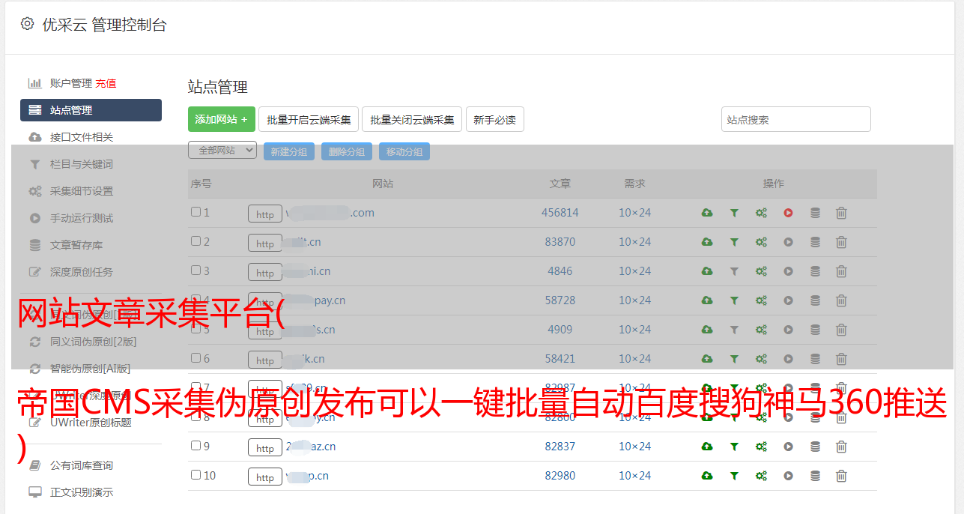The width and height of the screenshot is (964, 514).
Task: Click the red run-test play icon in row 1
Action: click(x=788, y=213)
